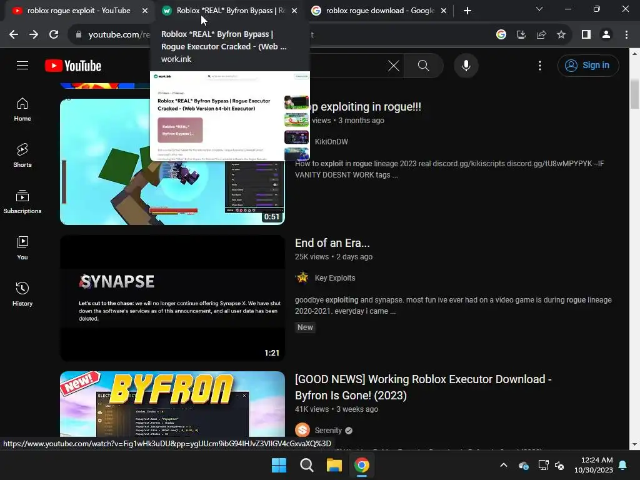The height and width of the screenshot is (480, 640).
Task: Click the 'New' badge under End of an Era
Action: (305, 327)
